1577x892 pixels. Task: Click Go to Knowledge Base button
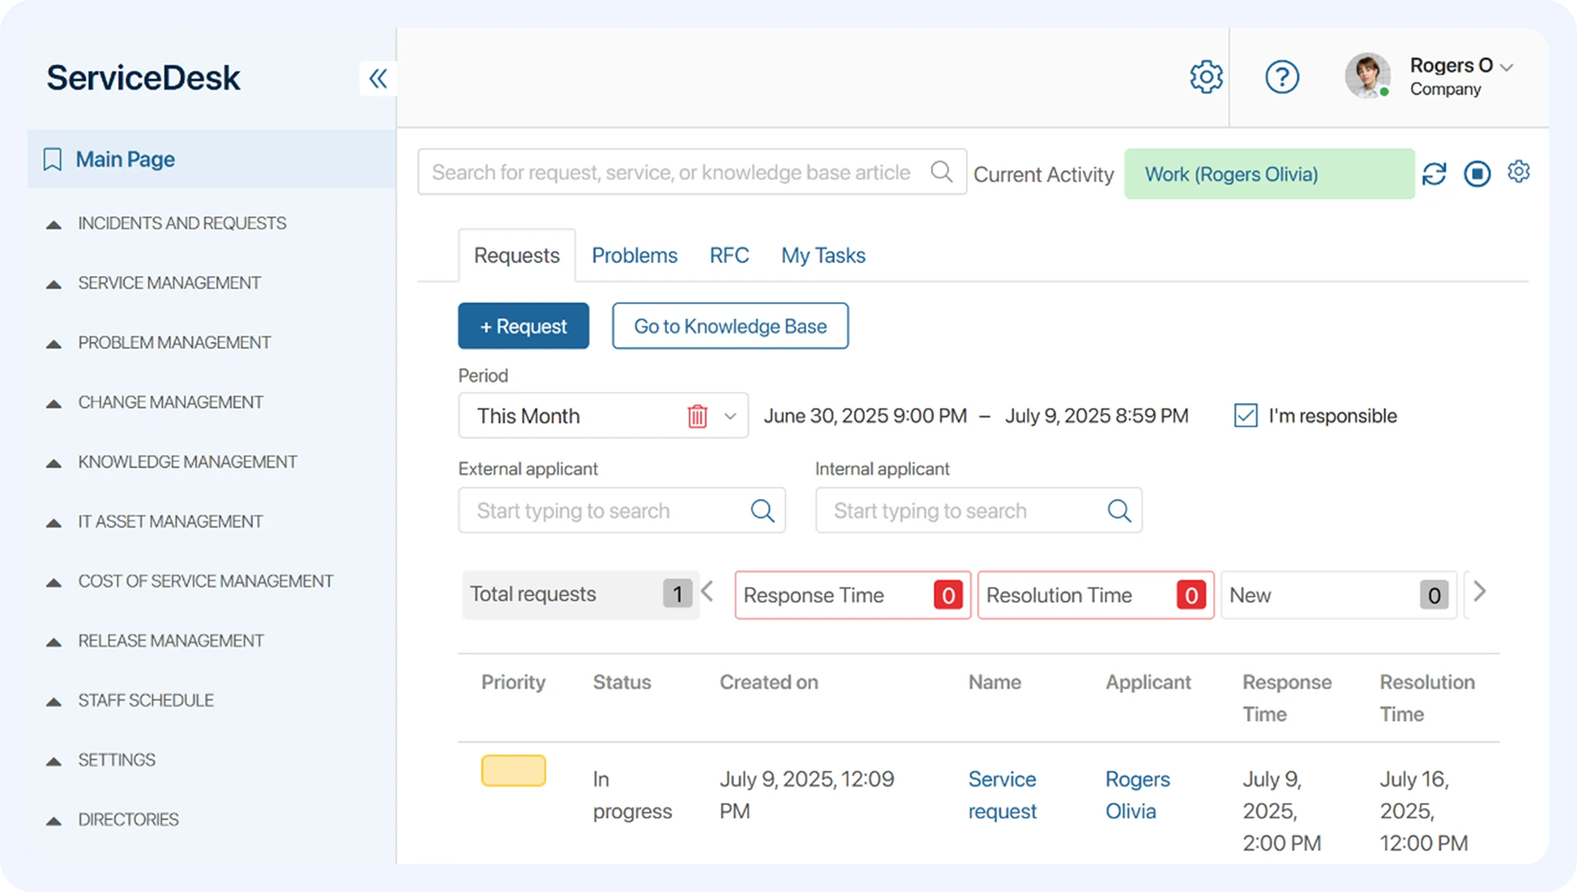pyautogui.click(x=730, y=326)
